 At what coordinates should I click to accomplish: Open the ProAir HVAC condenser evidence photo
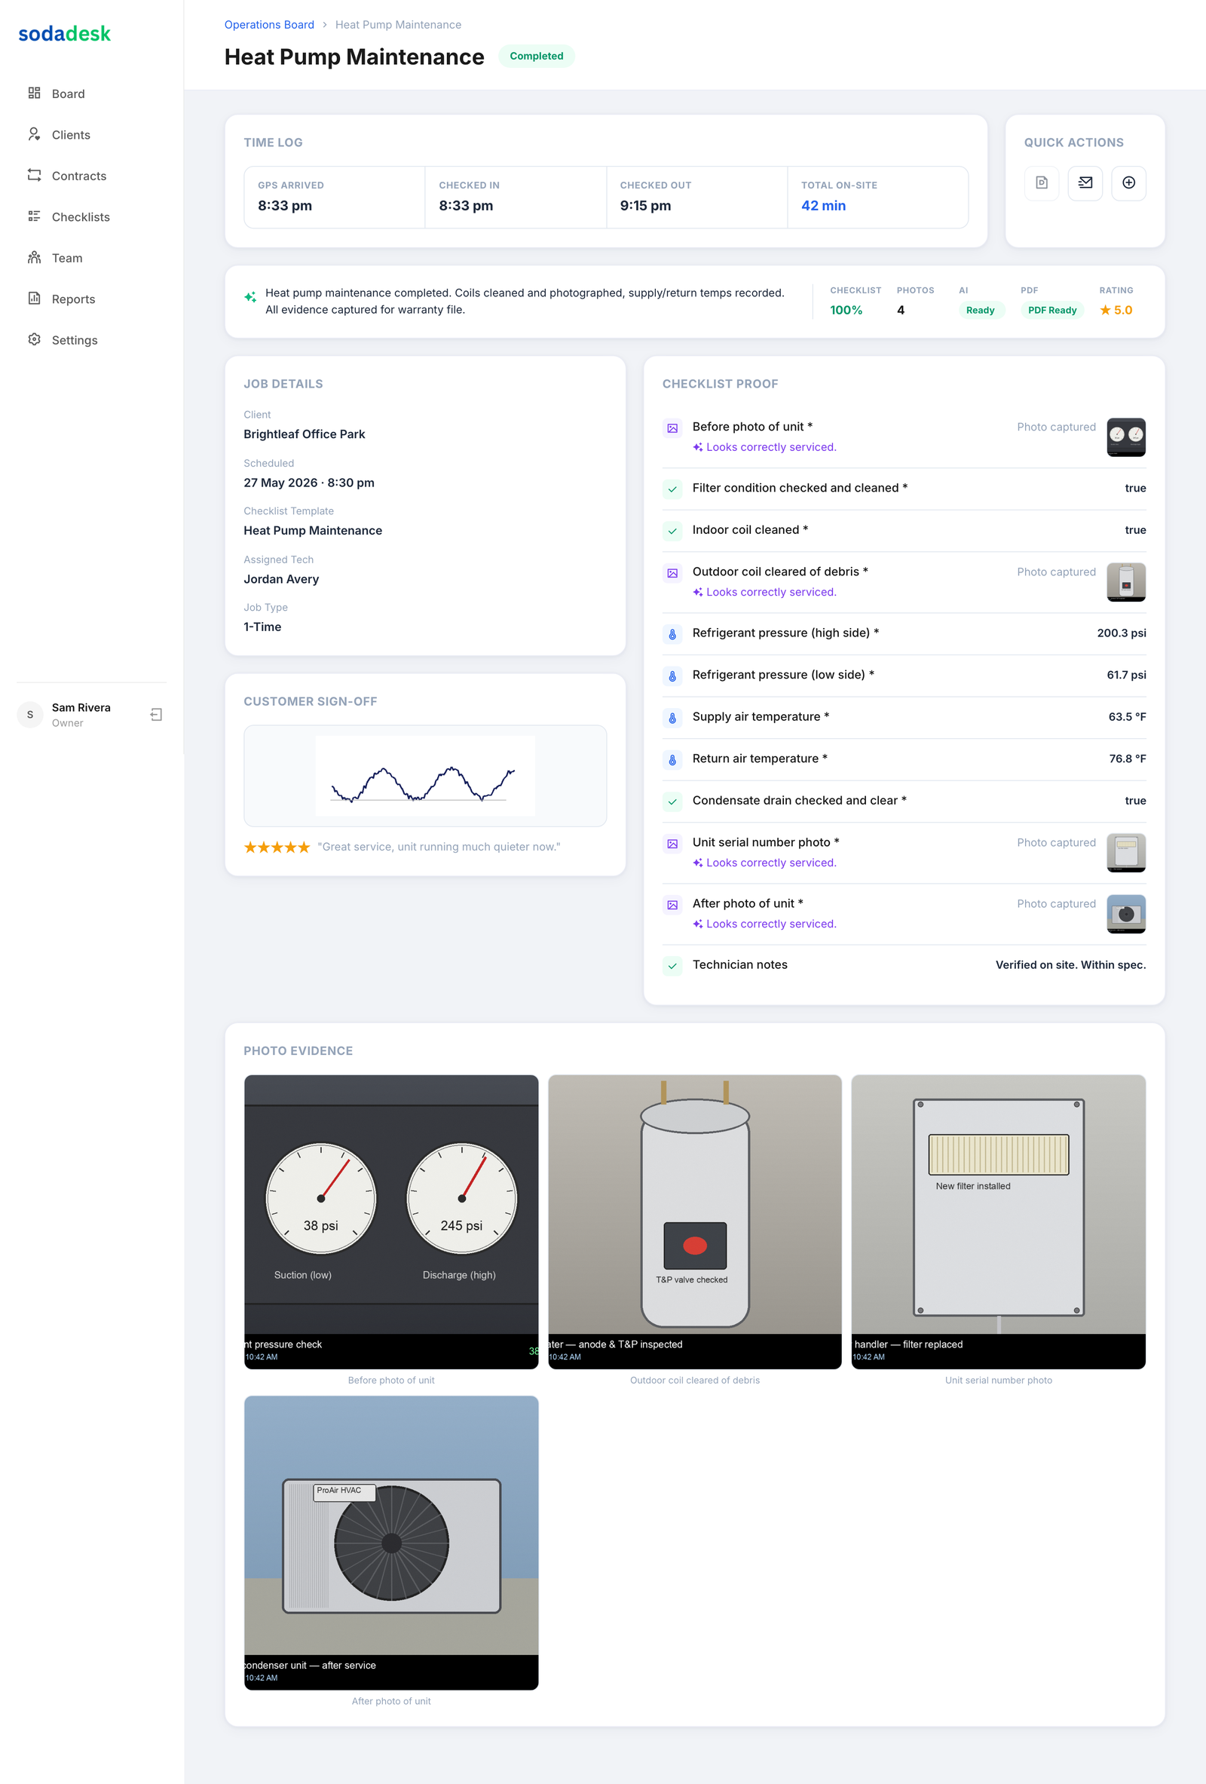click(390, 1542)
